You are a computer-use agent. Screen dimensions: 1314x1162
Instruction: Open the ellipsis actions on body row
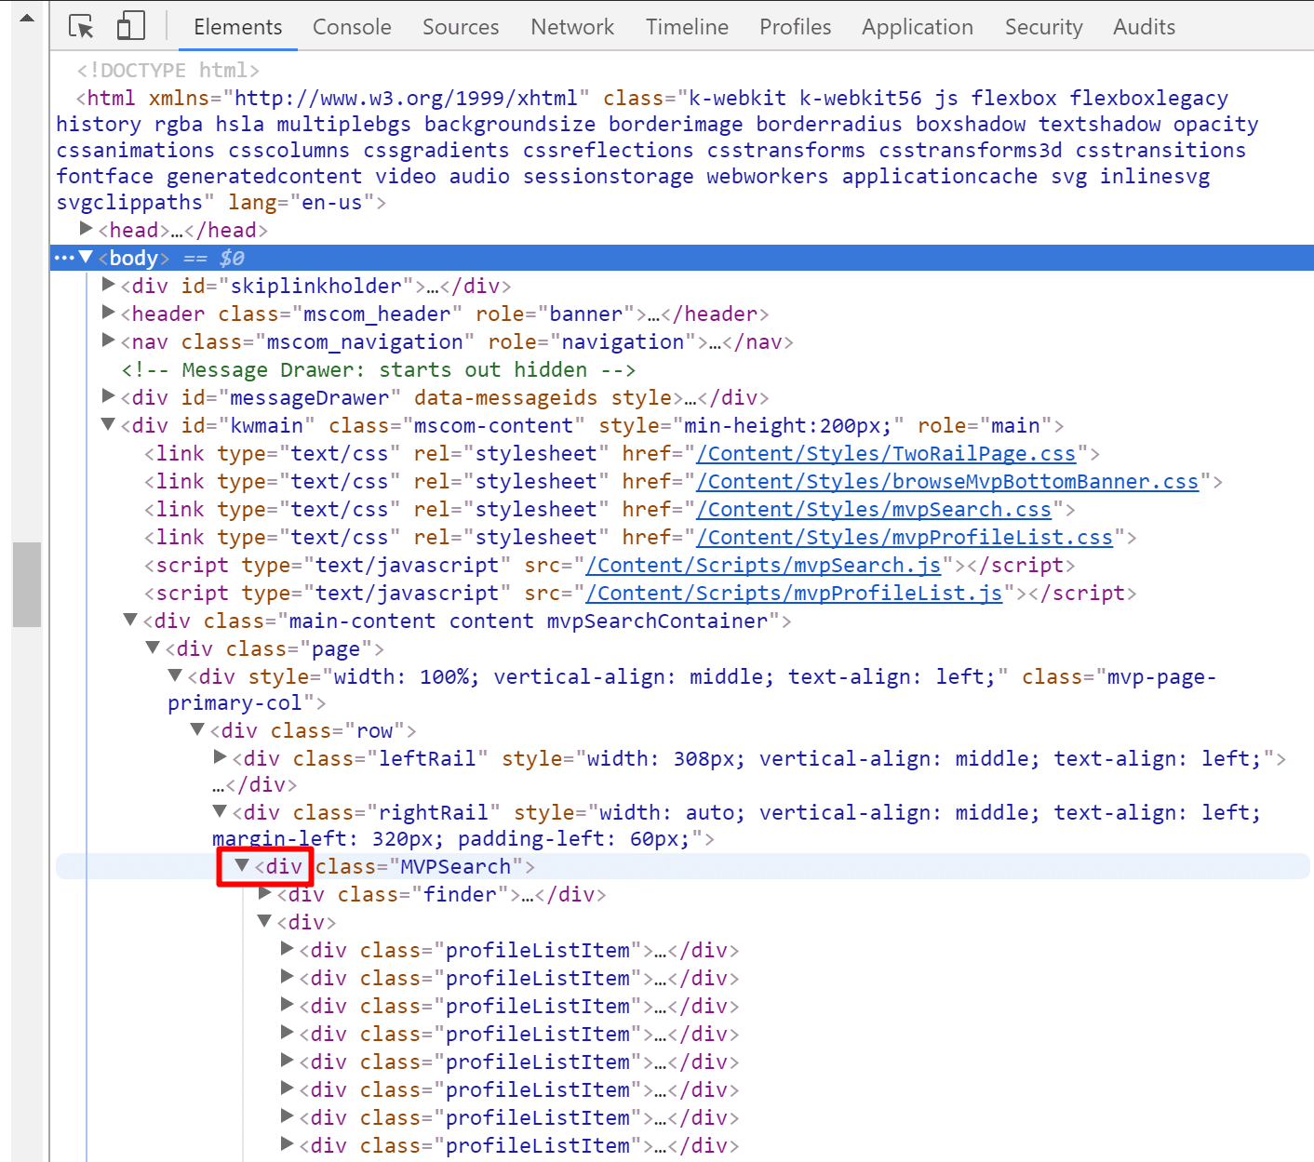pyautogui.click(x=63, y=258)
